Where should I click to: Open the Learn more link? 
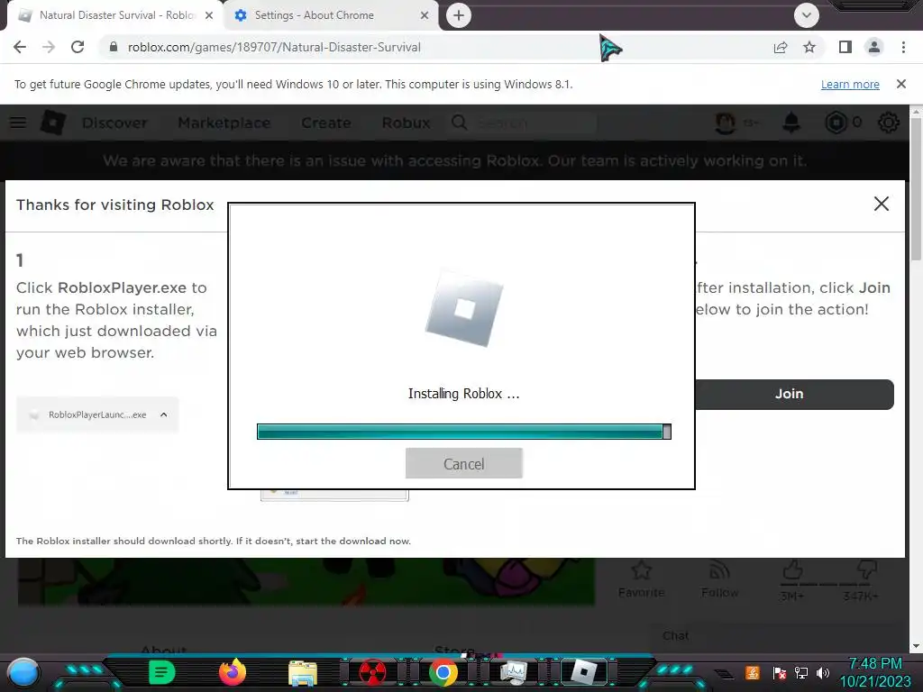[850, 84]
